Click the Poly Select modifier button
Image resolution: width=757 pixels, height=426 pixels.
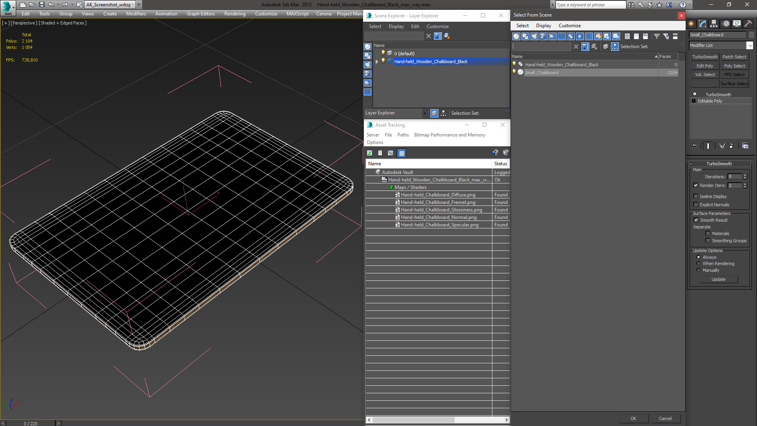tap(734, 66)
